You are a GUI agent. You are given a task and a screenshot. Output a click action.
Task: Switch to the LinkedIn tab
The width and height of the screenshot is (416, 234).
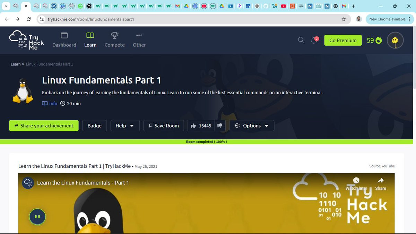[x=248, y=6]
